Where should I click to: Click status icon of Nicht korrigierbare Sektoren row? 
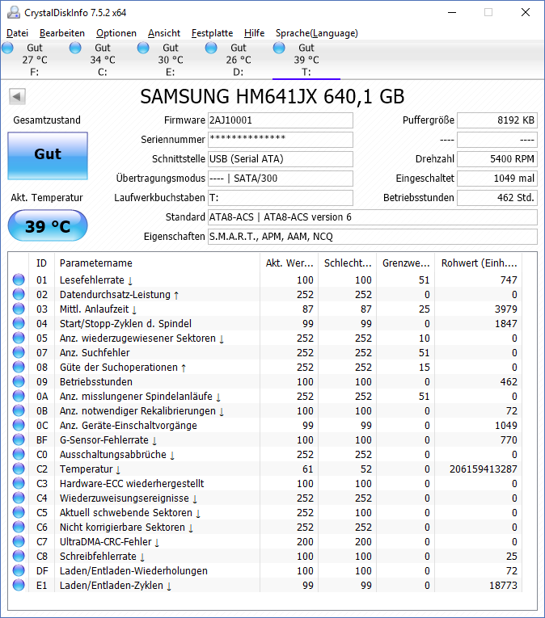pyautogui.click(x=19, y=527)
